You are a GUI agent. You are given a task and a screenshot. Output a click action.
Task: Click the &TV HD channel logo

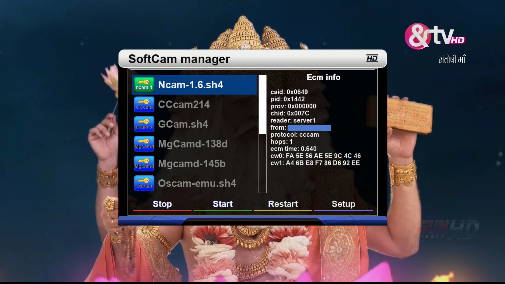pos(435,37)
